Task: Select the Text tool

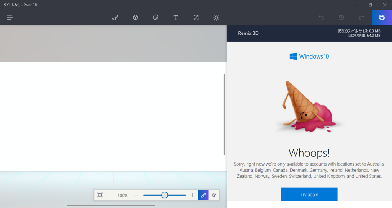Action: 176,18
